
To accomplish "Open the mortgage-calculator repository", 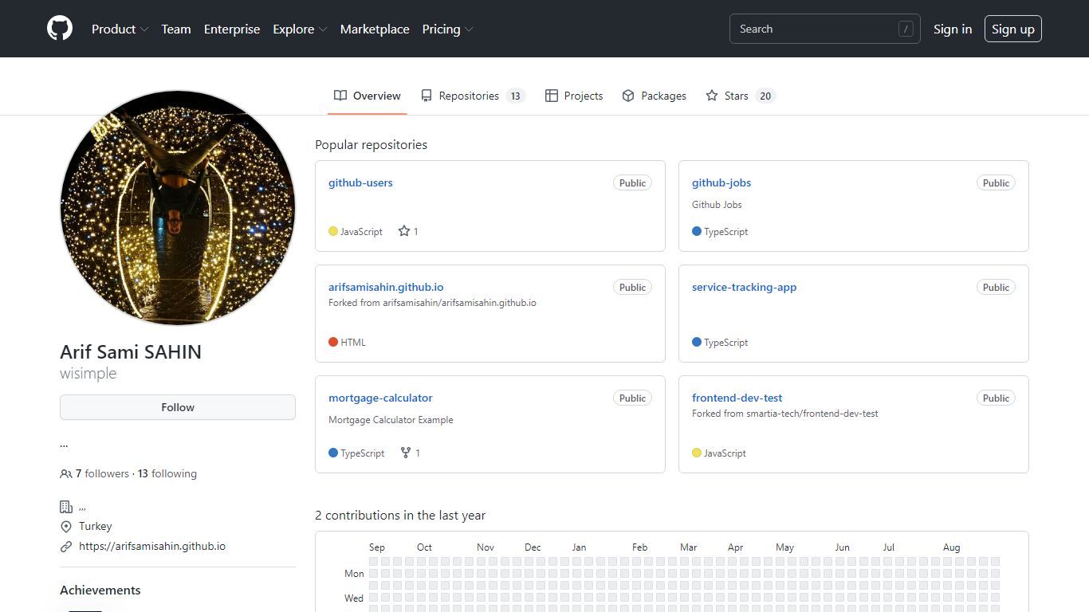I will pos(380,398).
